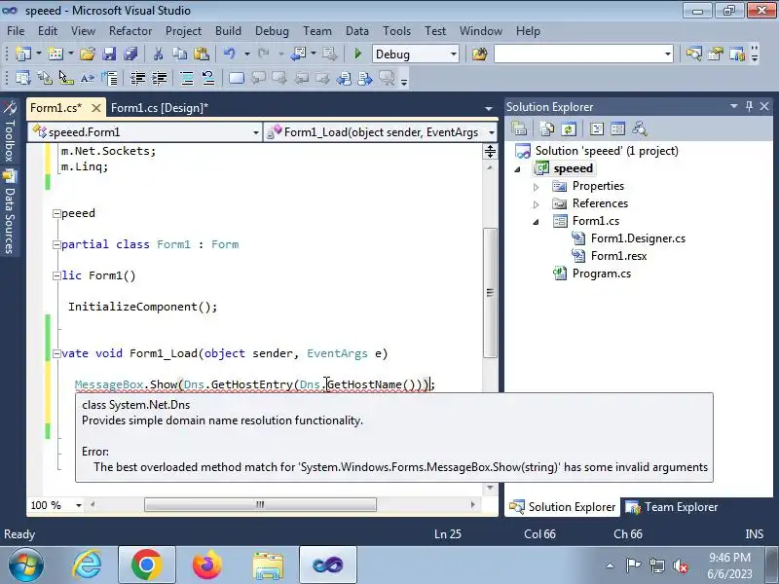Open the Debug configuration dropdown
This screenshot has width=779, height=584.
point(454,54)
